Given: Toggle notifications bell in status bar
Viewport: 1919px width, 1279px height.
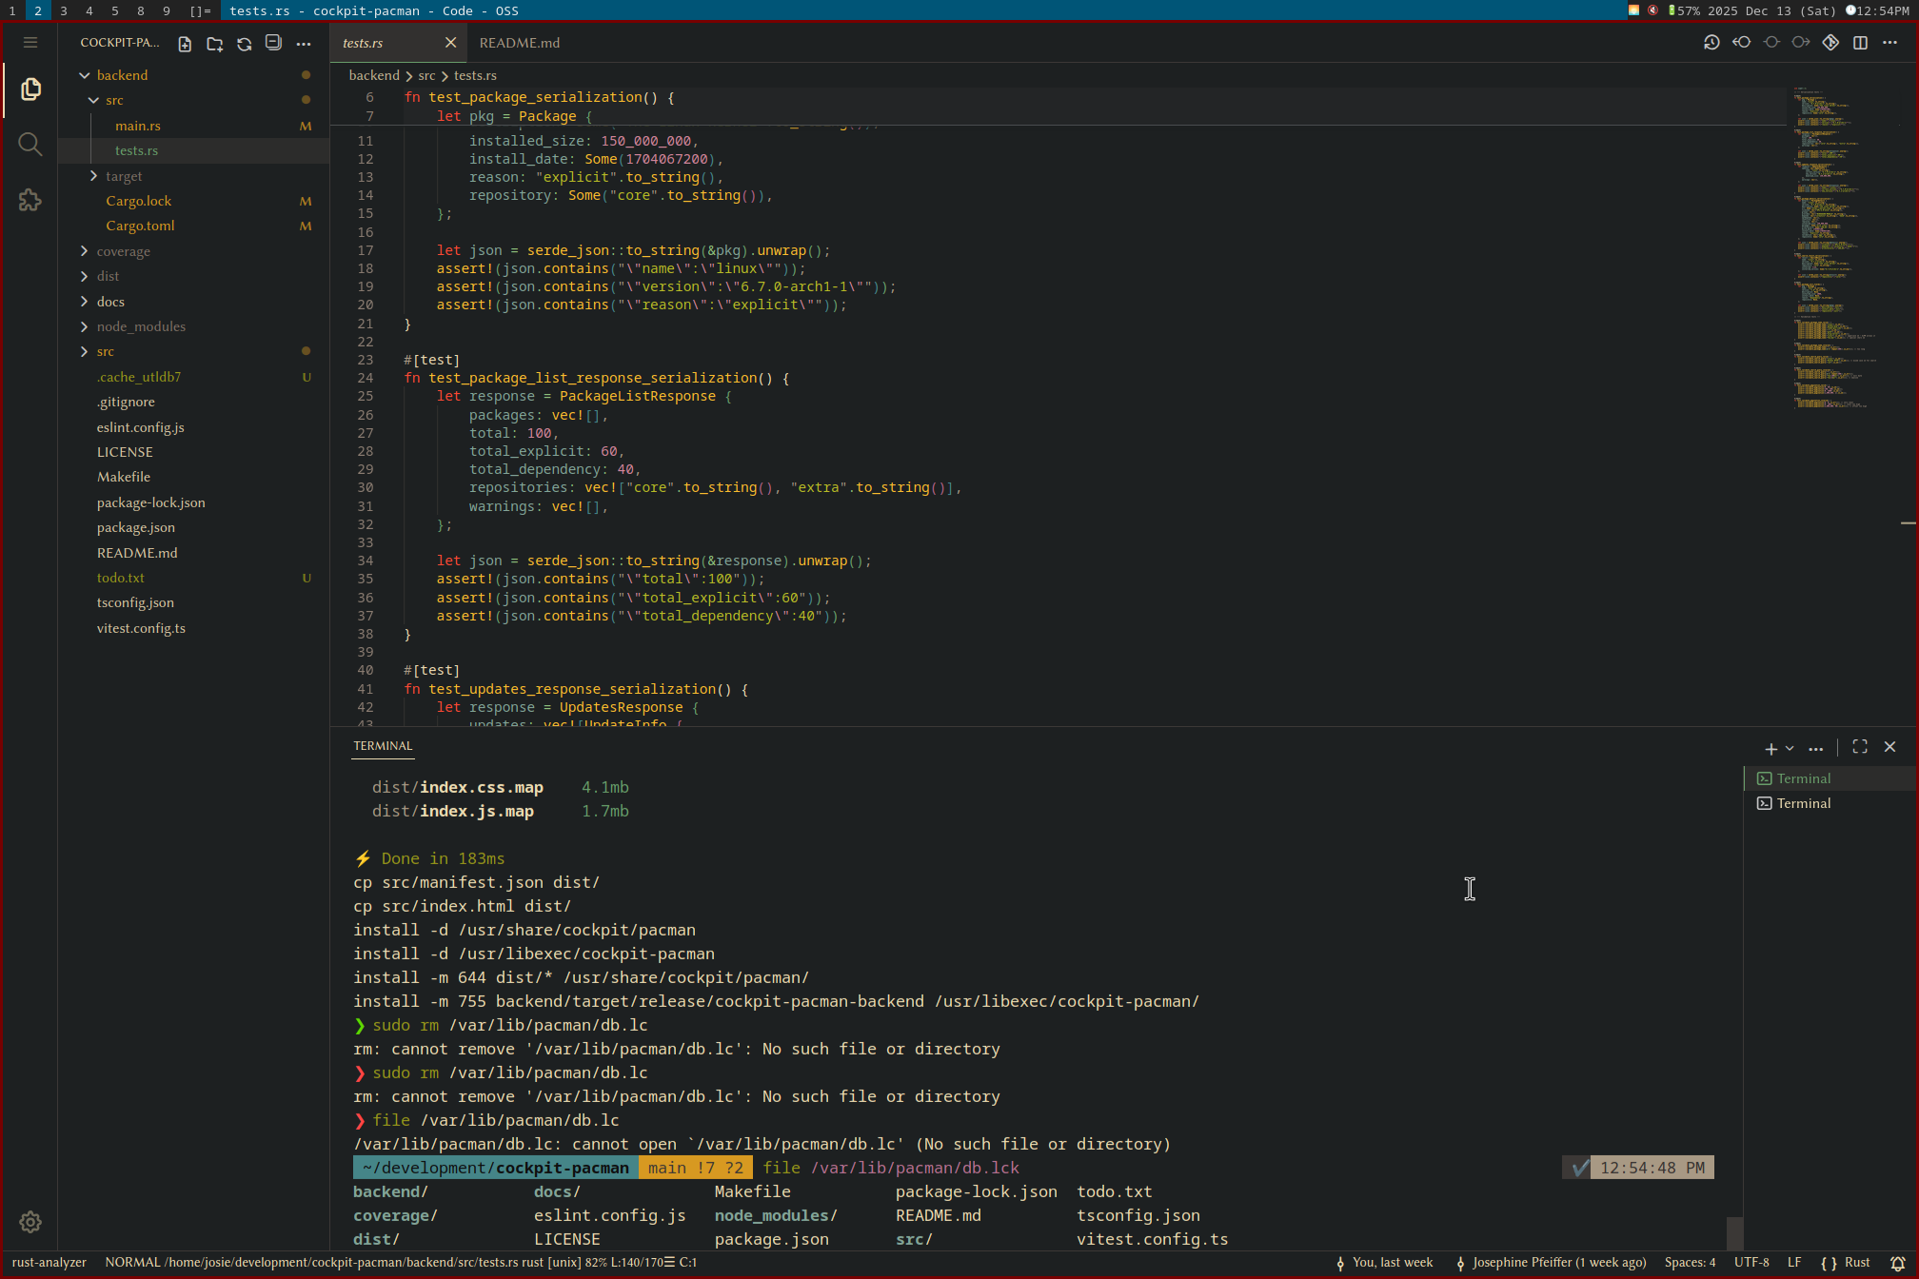Looking at the screenshot, I should tap(1897, 1263).
